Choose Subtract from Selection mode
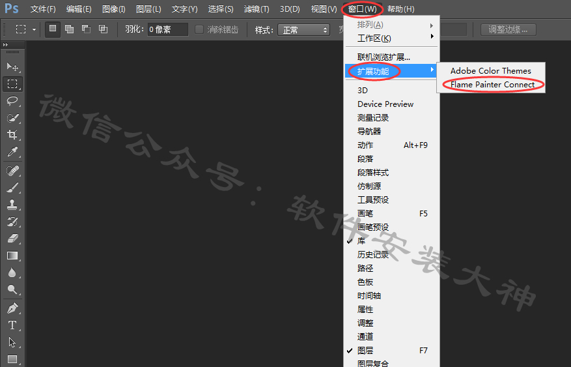Screen dimensions: 571x367 click(x=87, y=29)
